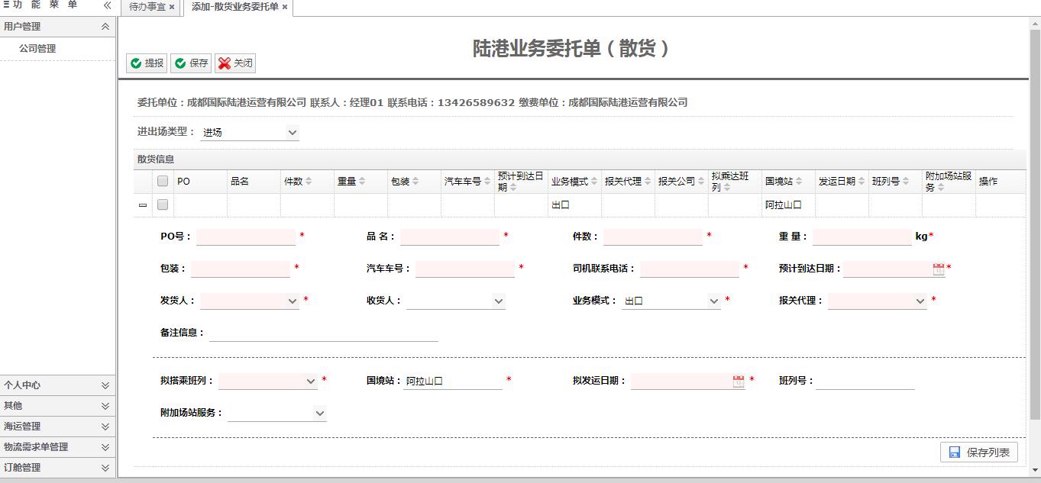Screen dimensions: 1041x483
Task: Open the calendar picker for 拟发运日期
Action: pos(738,381)
